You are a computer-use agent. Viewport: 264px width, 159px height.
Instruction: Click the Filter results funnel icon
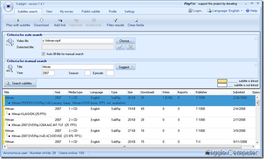[115, 21]
